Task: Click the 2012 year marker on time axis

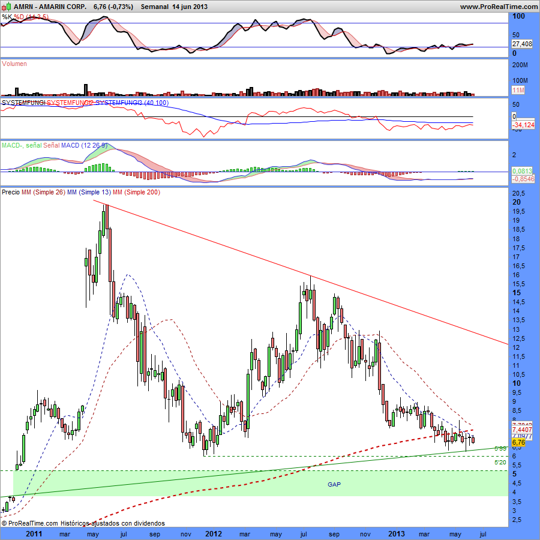Action: pos(214,534)
